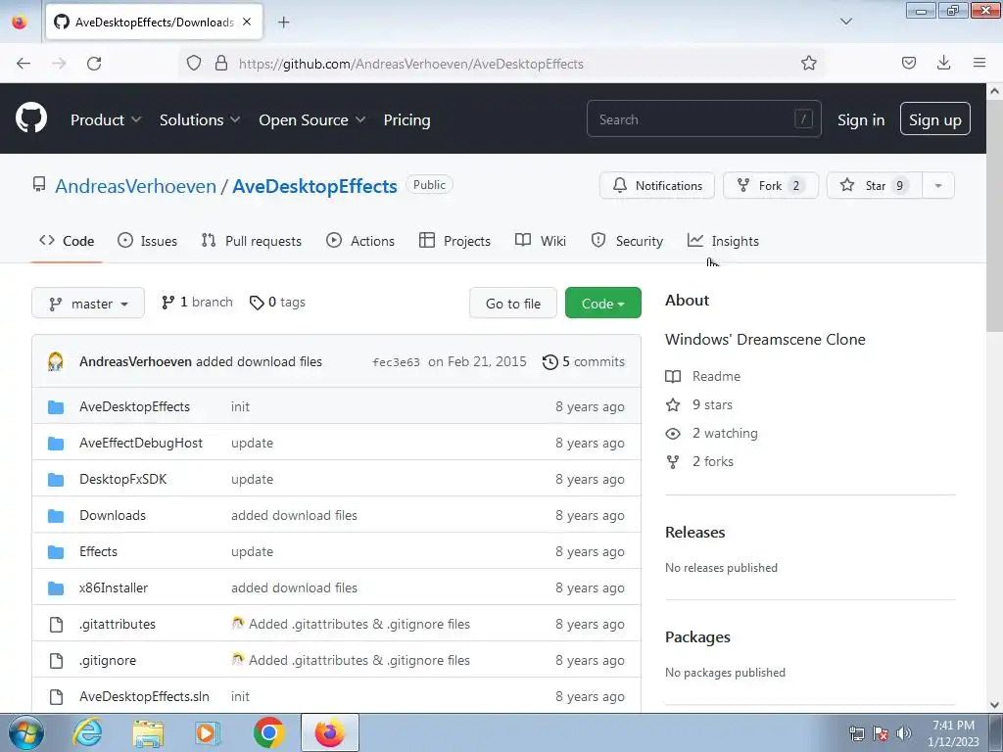View the 1 branch link
Screen dimensions: 1003x752
pos(197,302)
